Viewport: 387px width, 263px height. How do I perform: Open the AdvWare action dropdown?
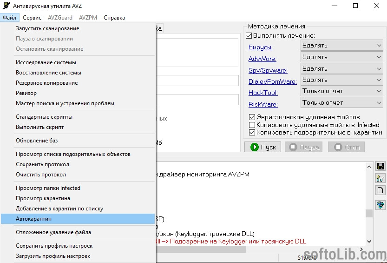342,57
